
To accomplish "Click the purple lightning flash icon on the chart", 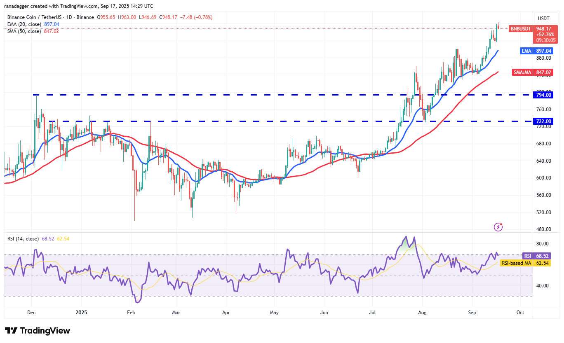I will [x=499, y=227].
